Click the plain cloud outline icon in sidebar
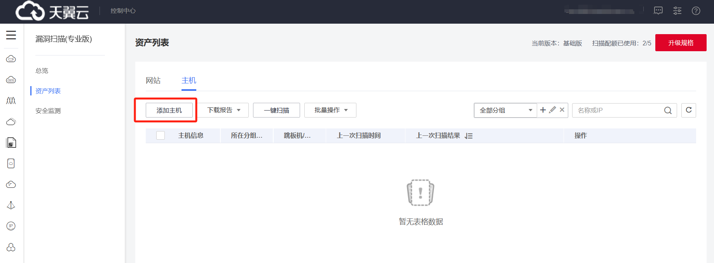The width and height of the screenshot is (714, 263). 11,122
